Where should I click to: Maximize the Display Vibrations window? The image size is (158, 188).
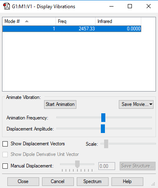(130, 6)
